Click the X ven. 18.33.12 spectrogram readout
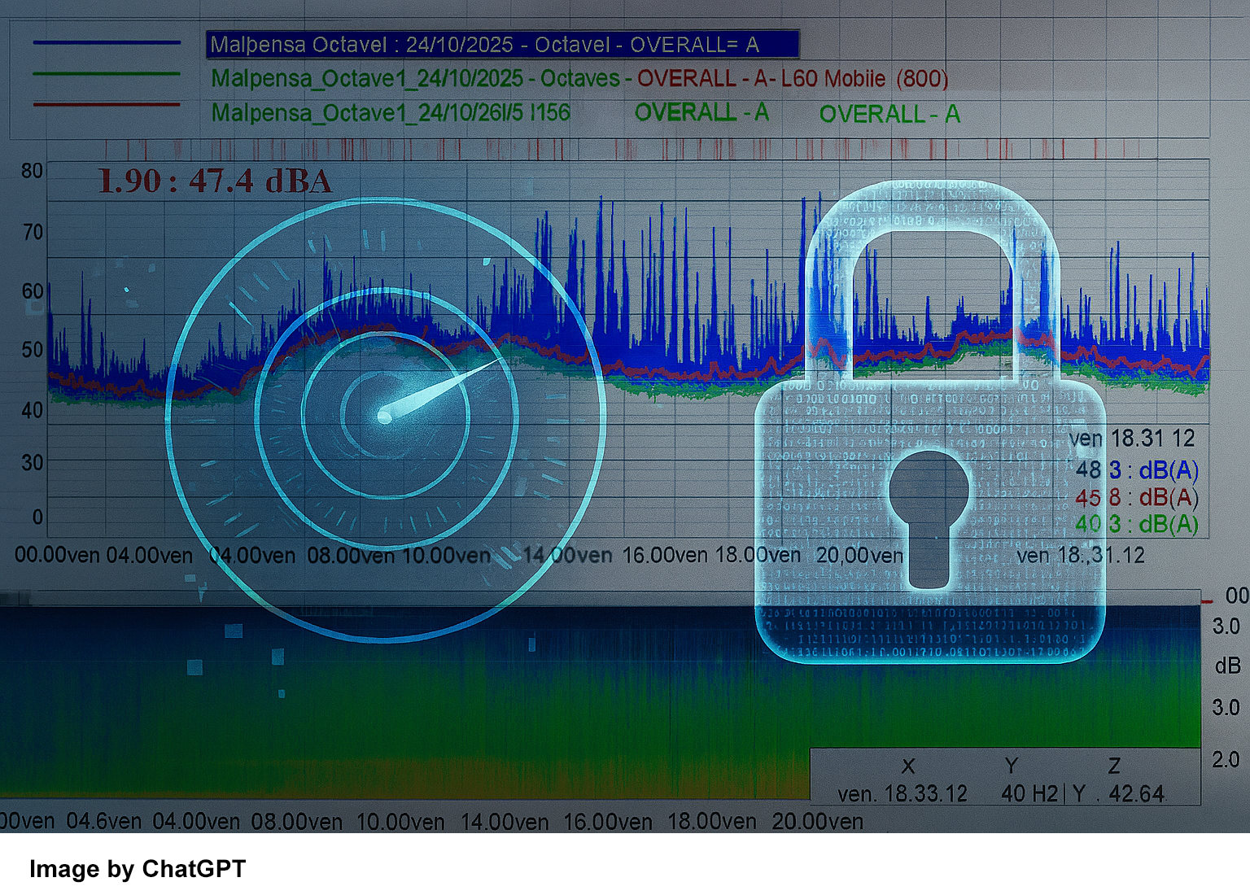Viewport: 1250px width, 895px height. pos(903,793)
